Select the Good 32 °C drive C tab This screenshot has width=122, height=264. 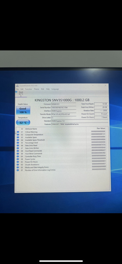tap(21, 94)
